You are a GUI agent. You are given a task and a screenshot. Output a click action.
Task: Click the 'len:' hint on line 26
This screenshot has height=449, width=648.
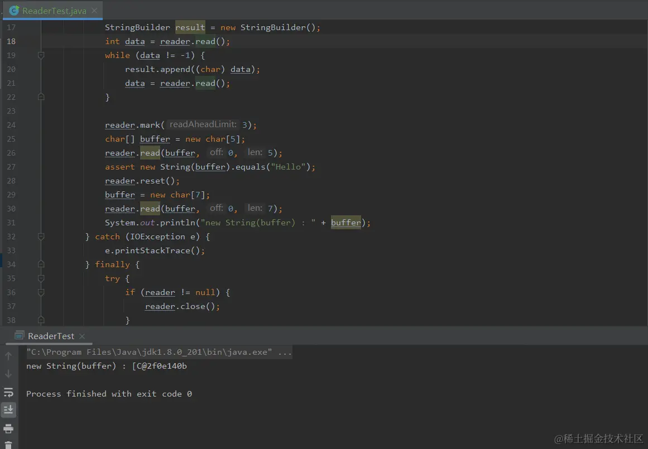(255, 152)
